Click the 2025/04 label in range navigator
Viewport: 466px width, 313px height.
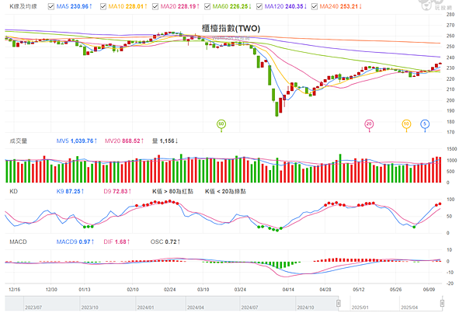[x=409, y=308]
